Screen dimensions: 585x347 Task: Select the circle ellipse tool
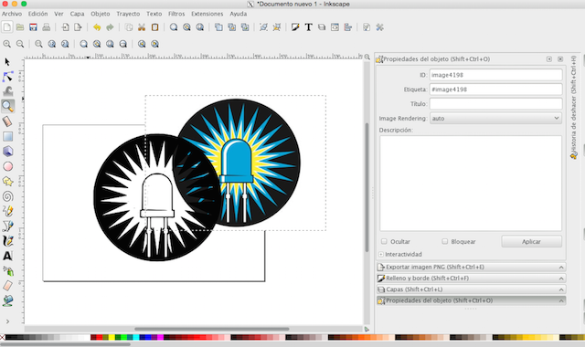pyautogui.click(x=8, y=166)
